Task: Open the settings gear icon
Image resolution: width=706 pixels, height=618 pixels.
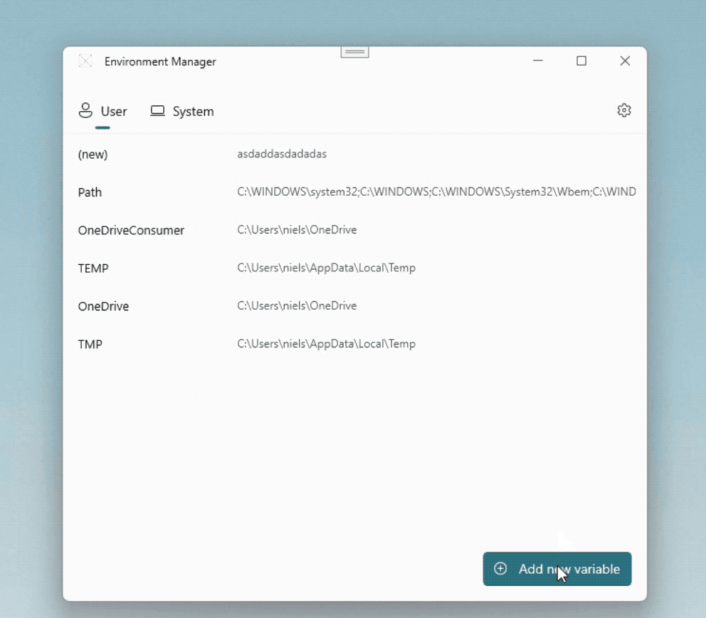Action: 623,110
